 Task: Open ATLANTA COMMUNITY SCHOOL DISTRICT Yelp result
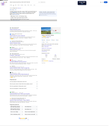point(18,62)
